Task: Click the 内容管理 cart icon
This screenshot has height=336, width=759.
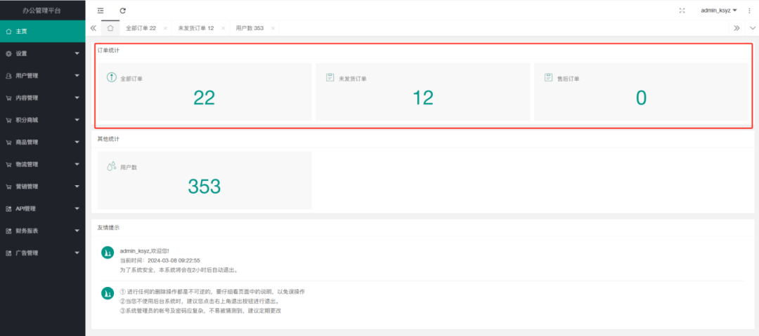Action: 8,98
